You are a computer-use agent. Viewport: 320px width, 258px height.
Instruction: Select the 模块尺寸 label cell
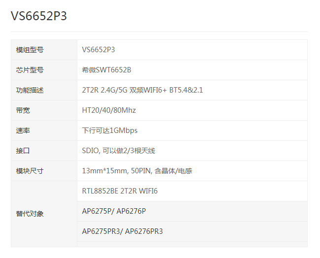(x=30, y=171)
